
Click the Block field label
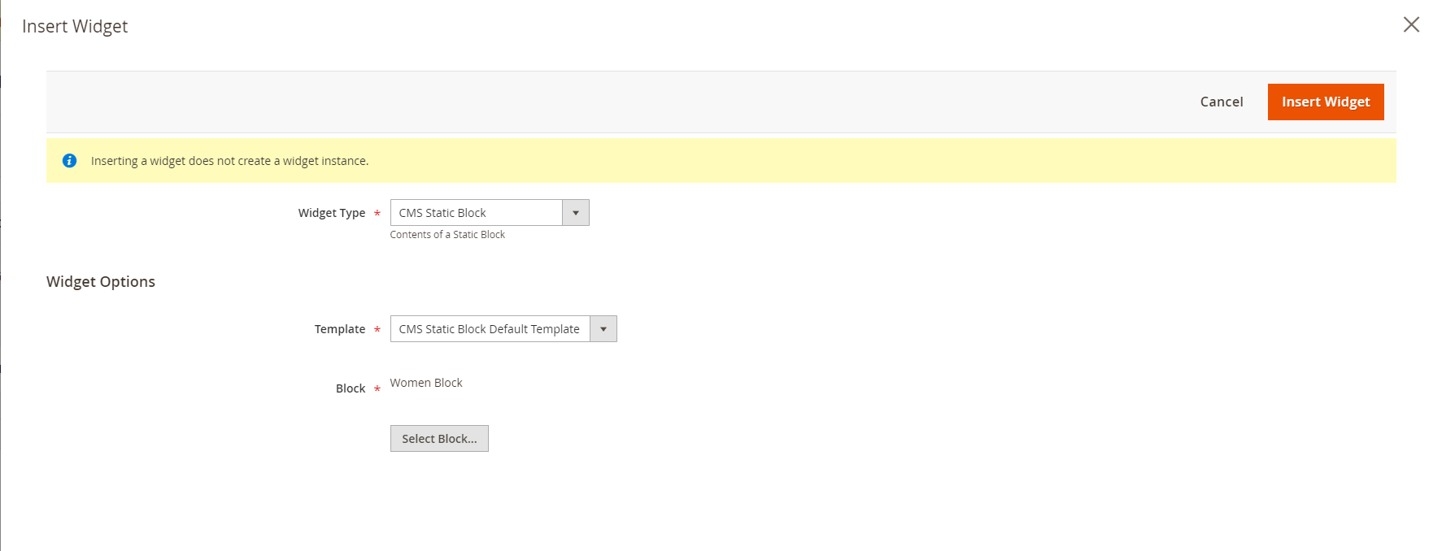pos(351,388)
